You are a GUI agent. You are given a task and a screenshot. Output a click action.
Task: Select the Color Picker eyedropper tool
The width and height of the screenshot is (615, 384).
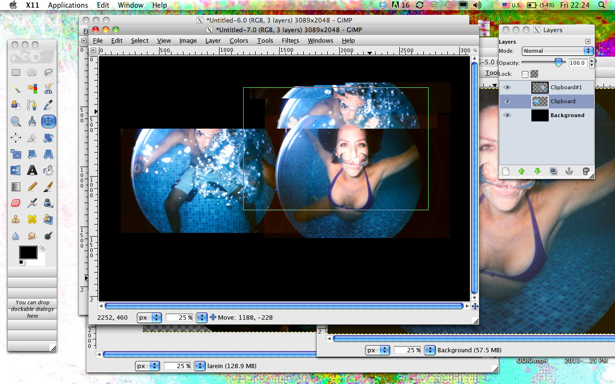coord(48,105)
